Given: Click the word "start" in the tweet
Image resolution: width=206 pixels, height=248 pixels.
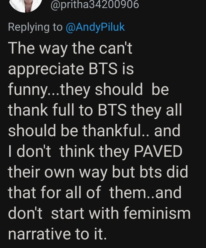Looking at the screenshot, I should click(67, 213).
